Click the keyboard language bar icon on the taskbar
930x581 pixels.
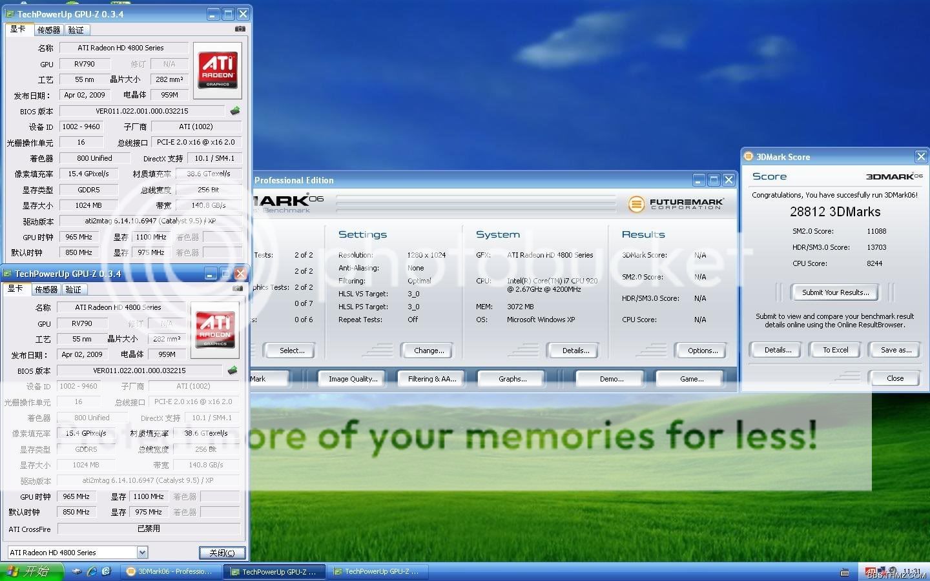point(845,572)
